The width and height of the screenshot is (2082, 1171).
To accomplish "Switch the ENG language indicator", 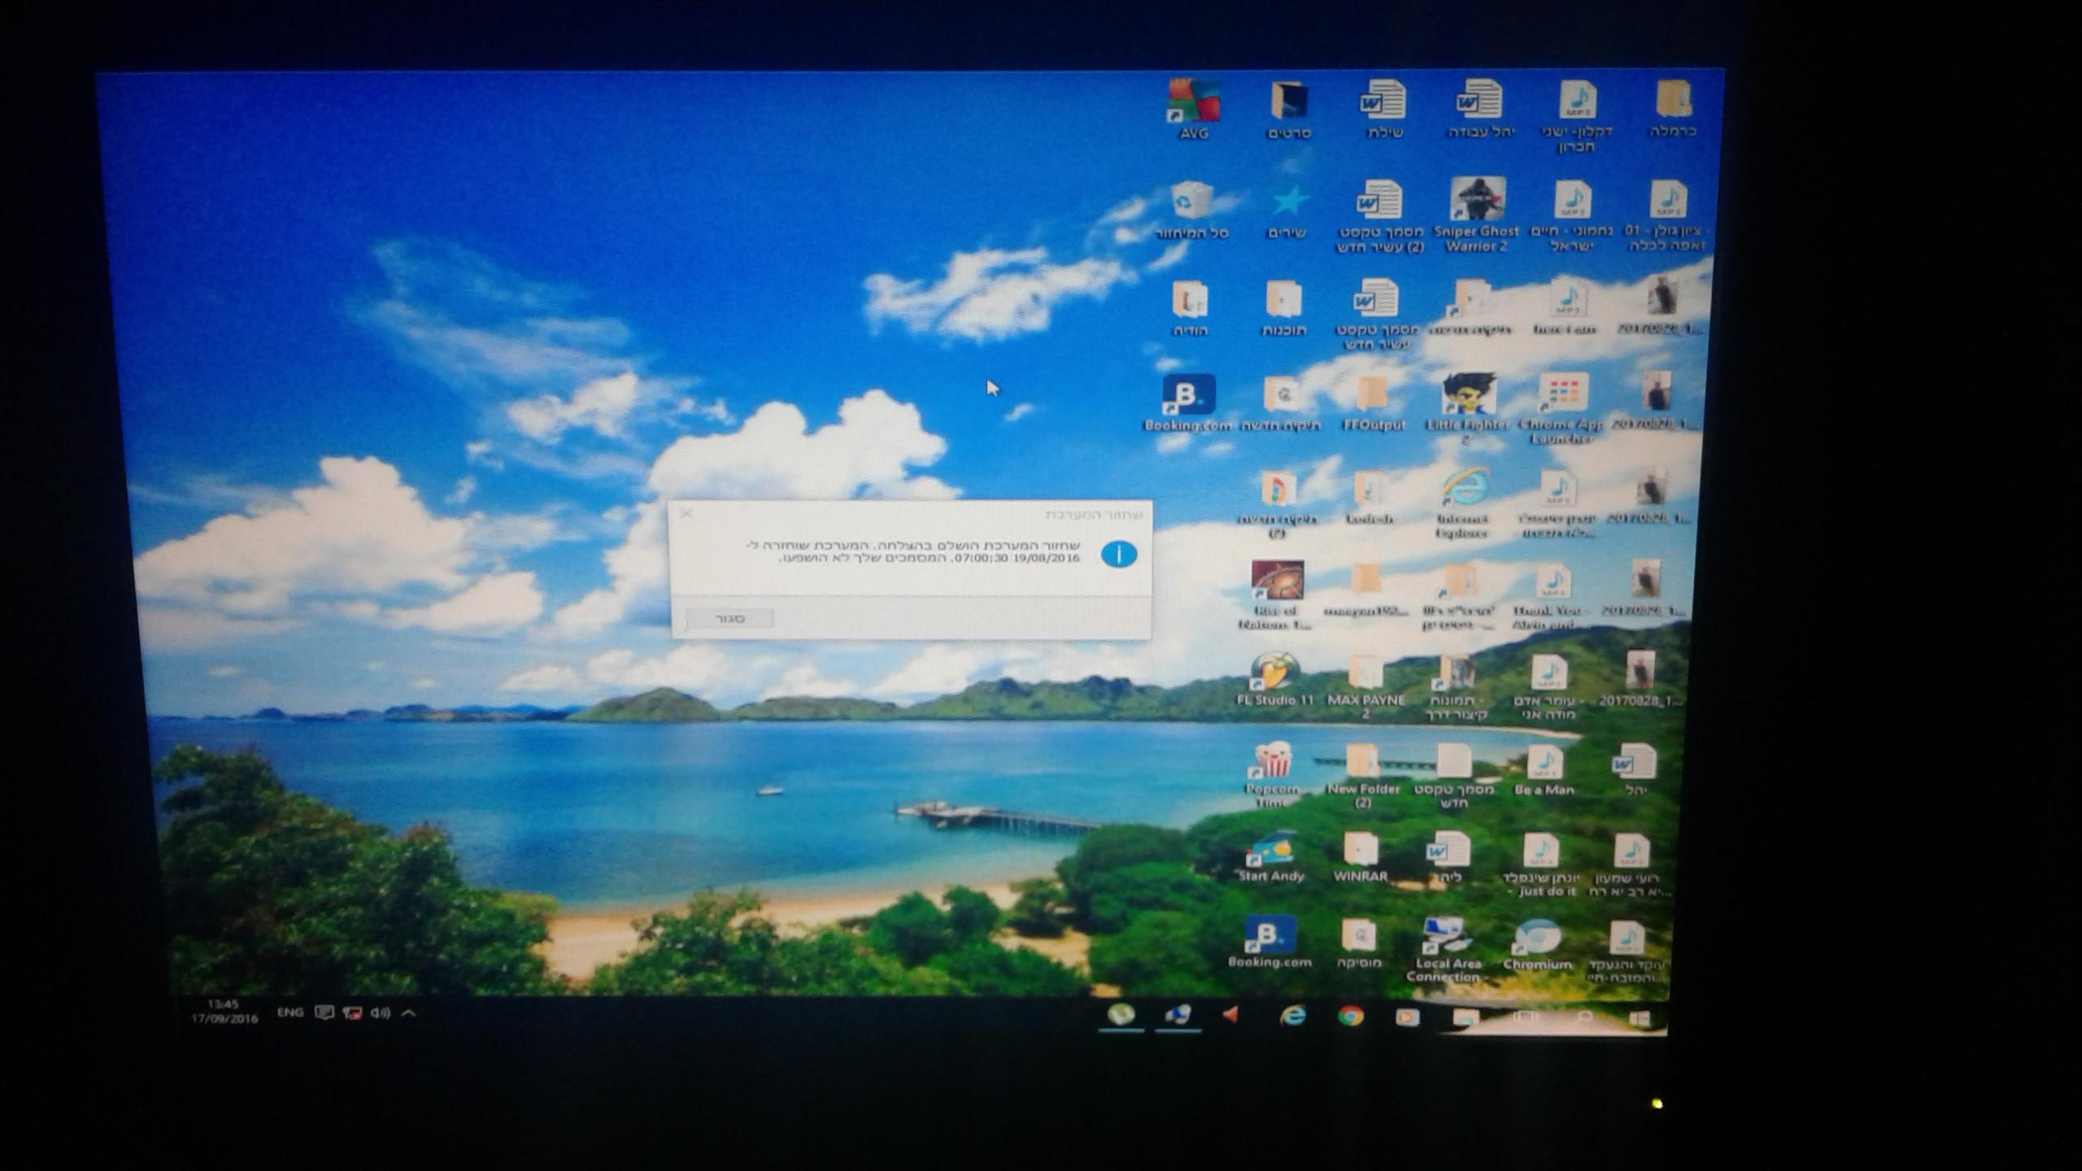I will pos(290,1012).
